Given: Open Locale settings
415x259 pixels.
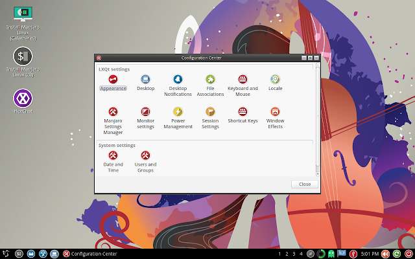Looking at the screenshot, I should 275,83.
